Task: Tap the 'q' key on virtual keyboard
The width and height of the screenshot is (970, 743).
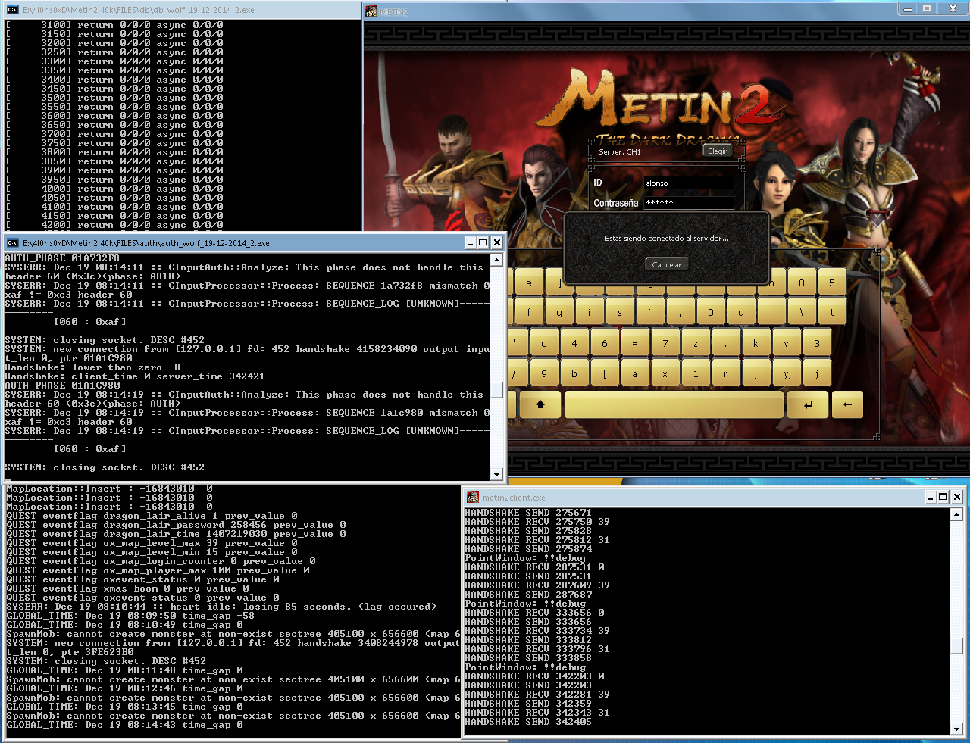Action: (x=559, y=312)
